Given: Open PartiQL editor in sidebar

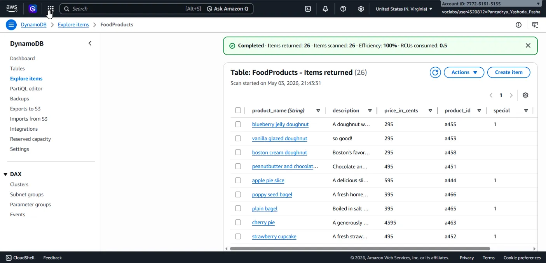Looking at the screenshot, I should click(26, 89).
